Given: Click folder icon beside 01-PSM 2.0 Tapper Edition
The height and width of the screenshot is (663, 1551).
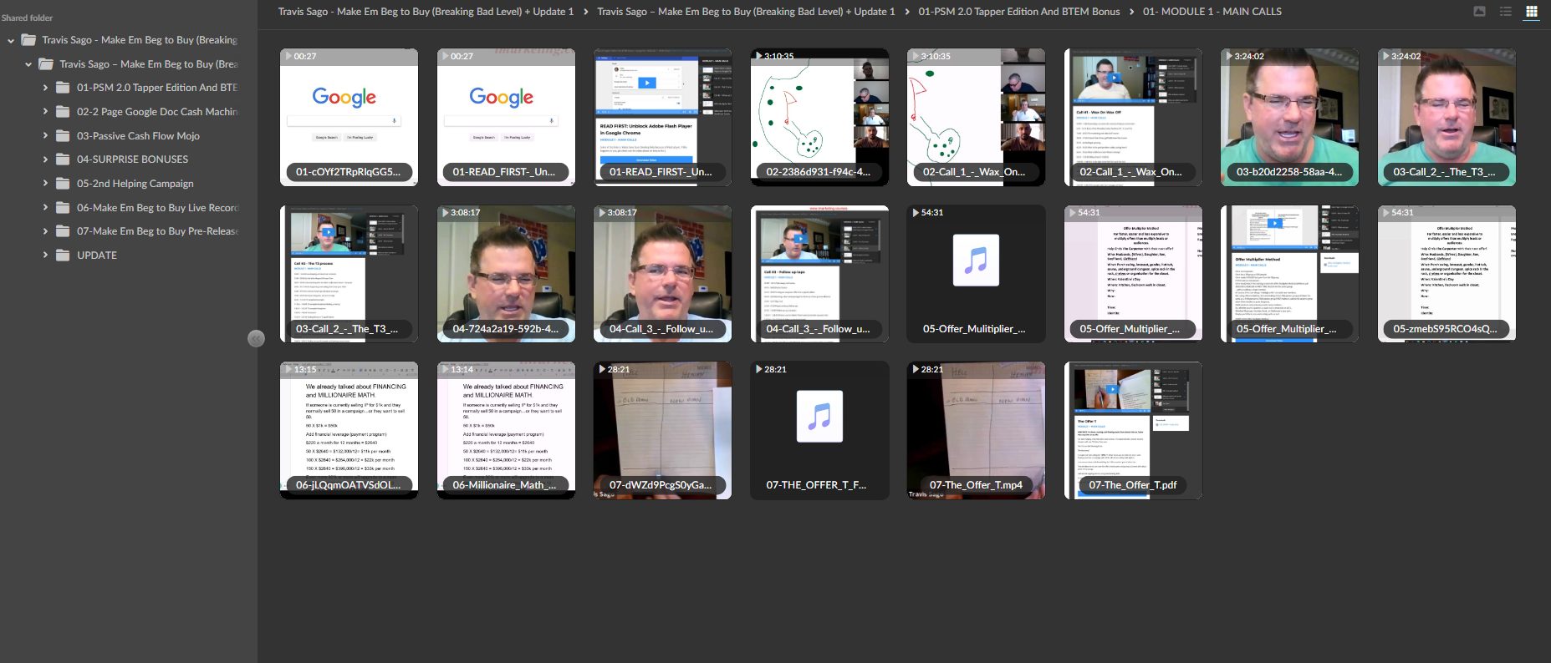Looking at the screenshot, I should pyautogui.click(x=63, y=88).
